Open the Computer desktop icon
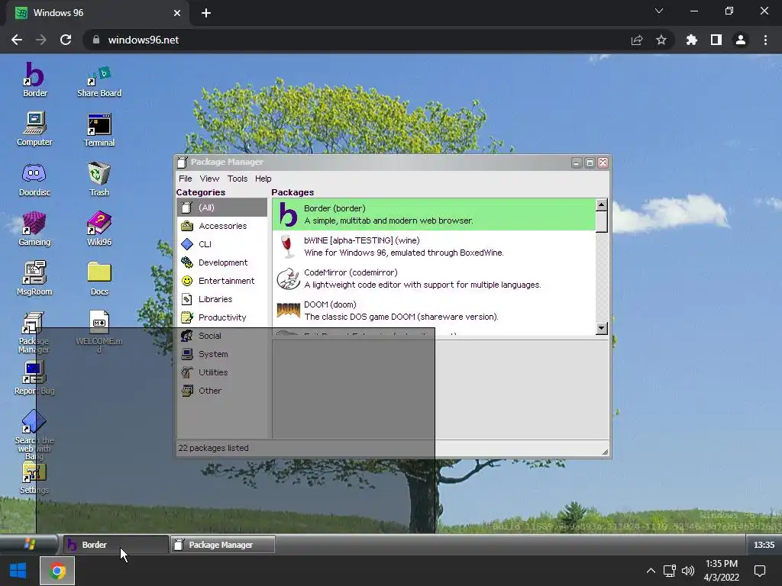 coord(34,129)
